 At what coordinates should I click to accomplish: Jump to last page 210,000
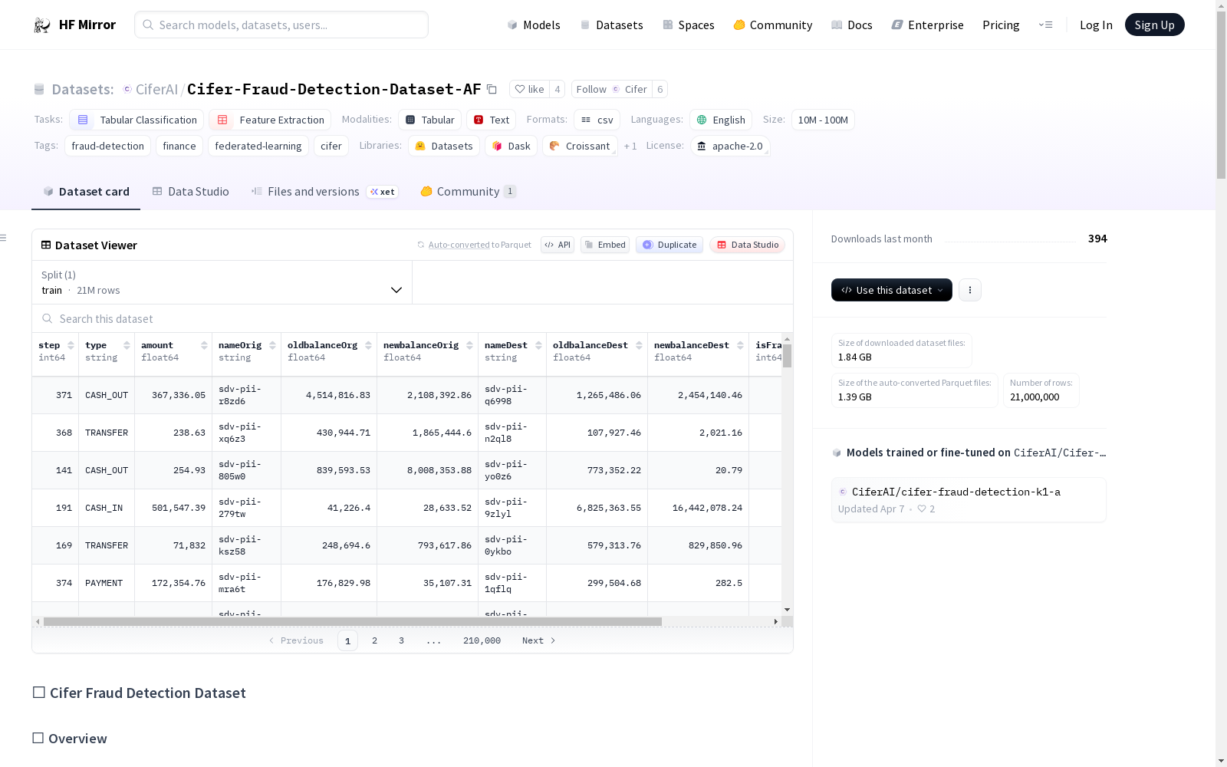click(x=482, y=640)
